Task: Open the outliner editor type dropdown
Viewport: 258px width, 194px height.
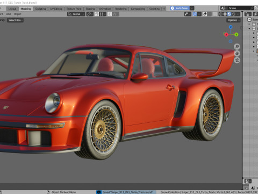Action: click(248, 14)
